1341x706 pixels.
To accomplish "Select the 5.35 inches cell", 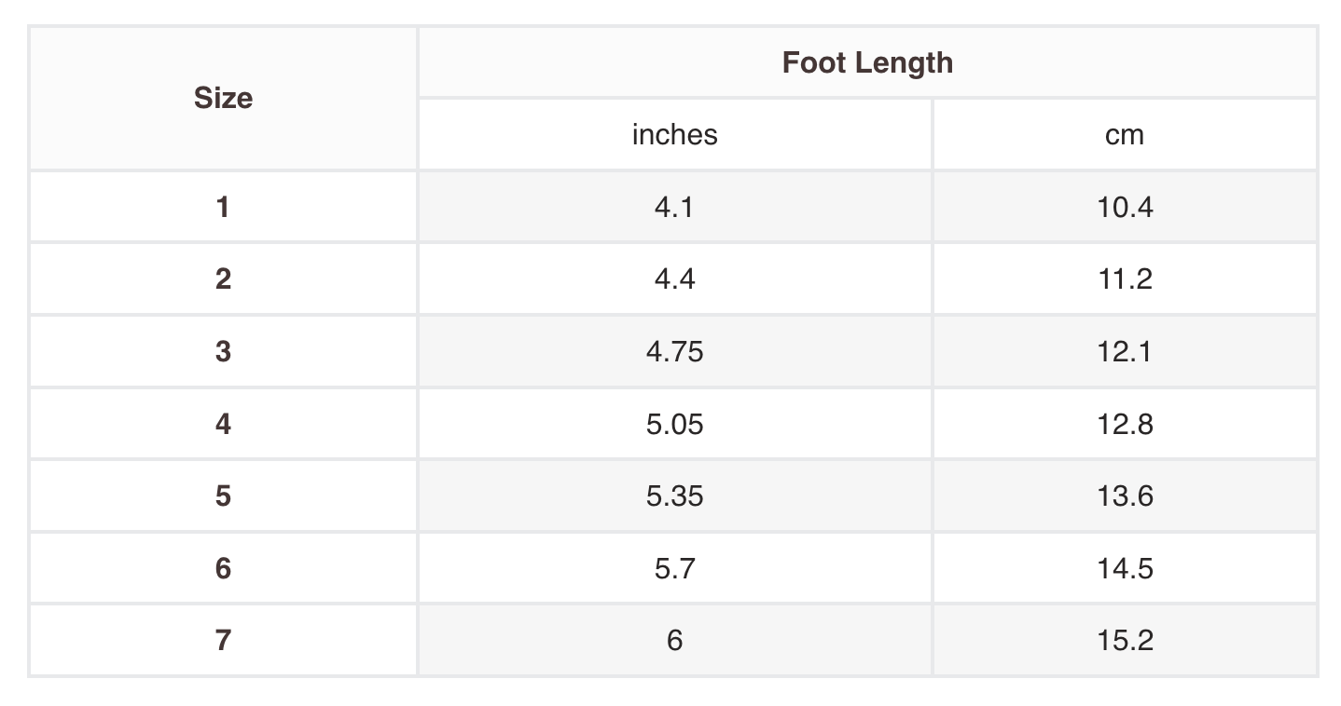I will [674, 496].
